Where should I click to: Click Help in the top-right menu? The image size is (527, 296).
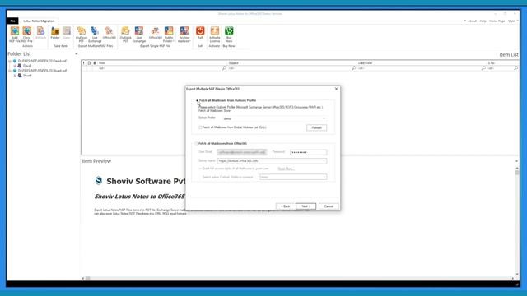point(483,21)
